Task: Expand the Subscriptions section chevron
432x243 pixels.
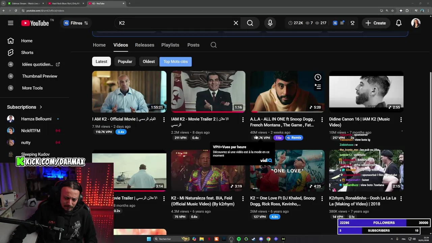Action: [x=41, y=107]
